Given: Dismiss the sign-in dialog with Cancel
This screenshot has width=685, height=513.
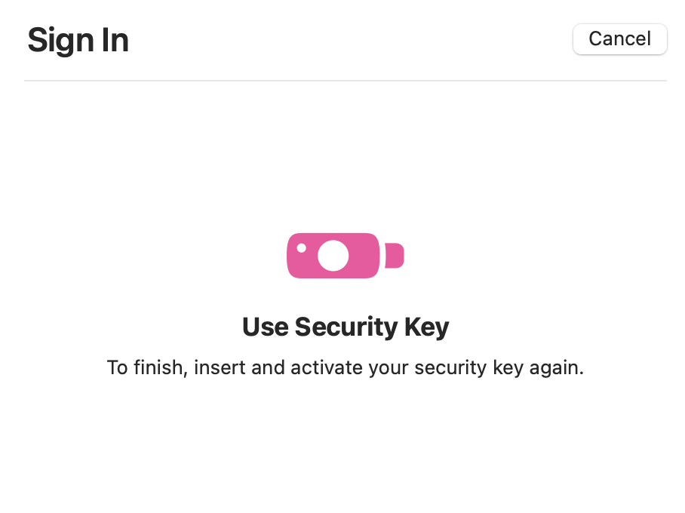Looking at the screenshot, I should [x=619, y=39].
